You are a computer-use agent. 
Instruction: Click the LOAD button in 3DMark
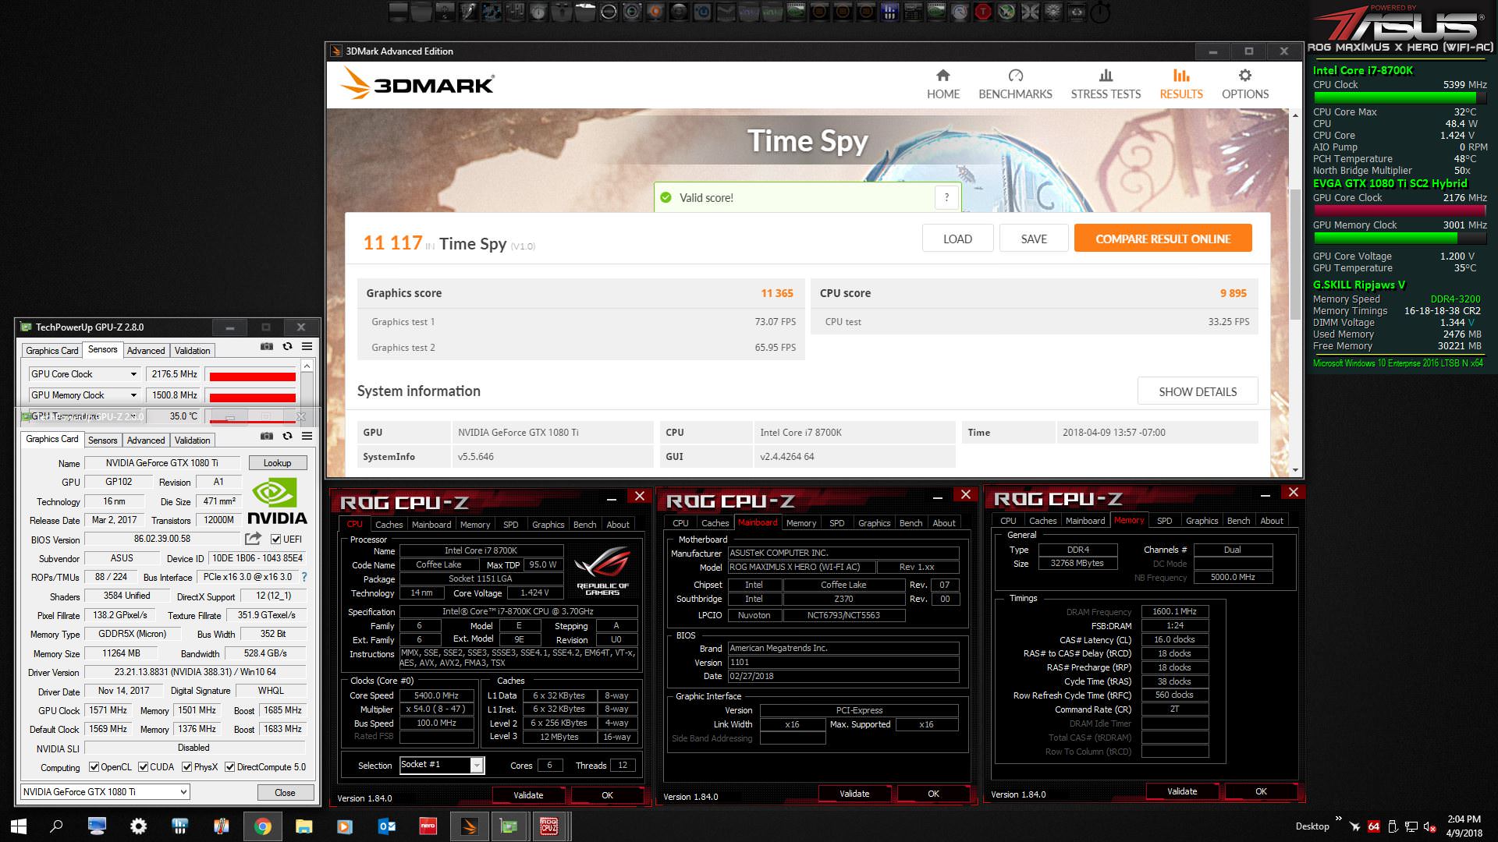(x=957, y=239)
